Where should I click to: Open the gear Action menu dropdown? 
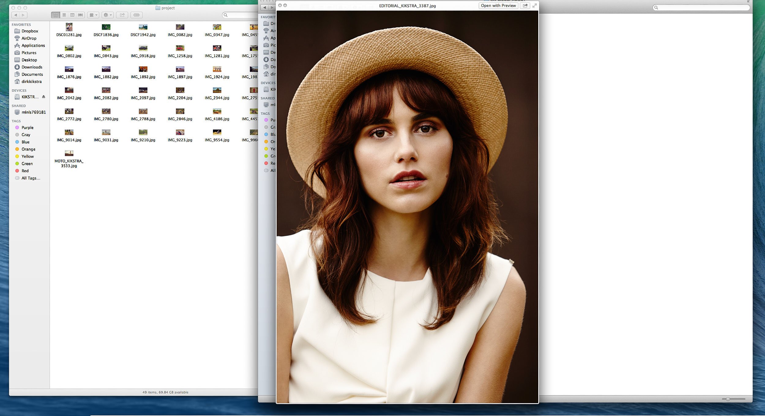point(107,15)
